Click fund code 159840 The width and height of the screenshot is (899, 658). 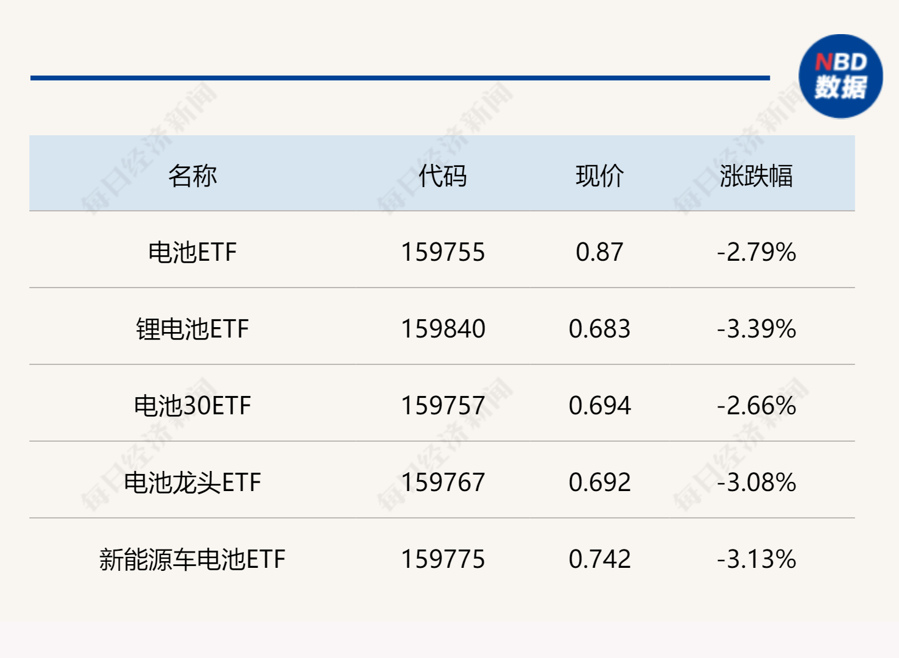coord(443,329)
